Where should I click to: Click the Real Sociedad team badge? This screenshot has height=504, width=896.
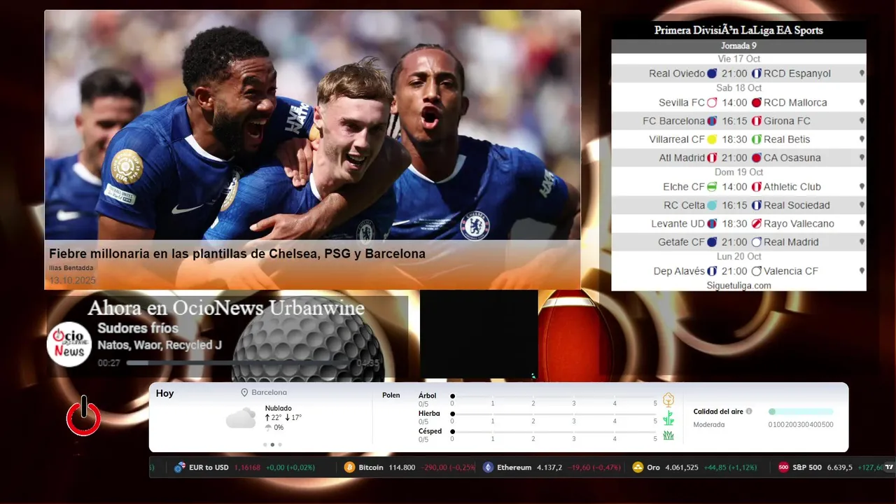pyautogui.click(x=756, y=205)
